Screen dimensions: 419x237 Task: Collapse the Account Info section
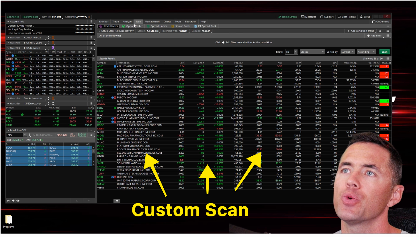pyautogui.click(x=8, y=21)
